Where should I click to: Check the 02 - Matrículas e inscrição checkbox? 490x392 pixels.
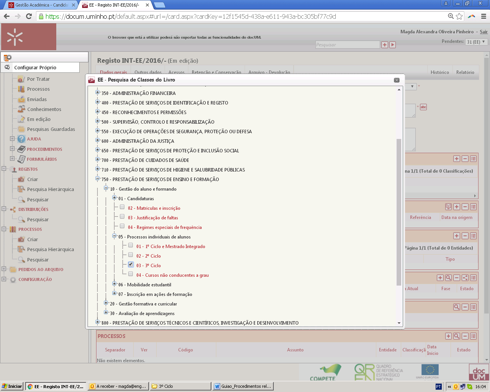click(122, 207)
